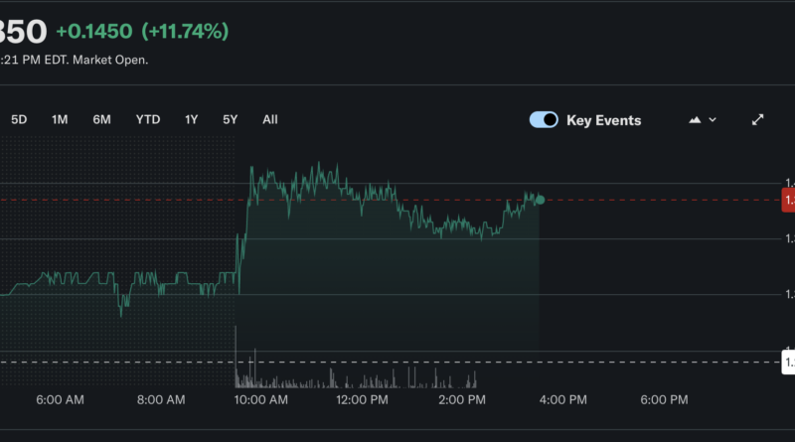Select the 1M time range

[60, 119]
